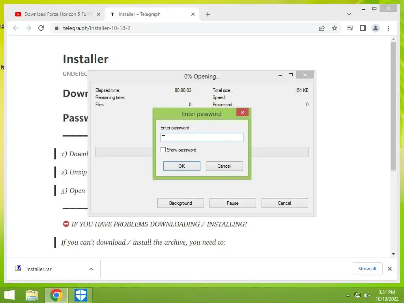Dismiss the downloads bar

click(x=389, y=269)
